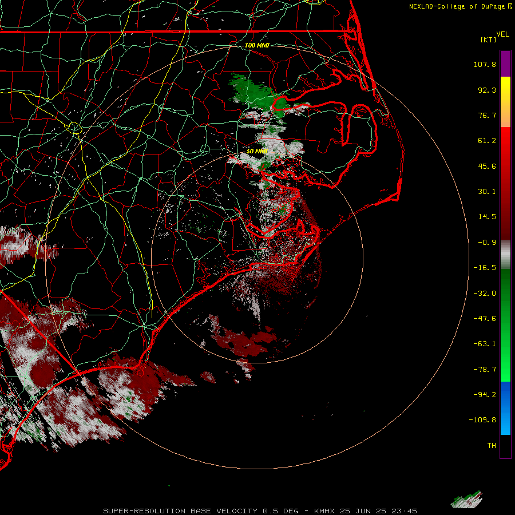515x515 pixels.
Task: Pick the blue segment of the color bar
Action: point(505,408)
